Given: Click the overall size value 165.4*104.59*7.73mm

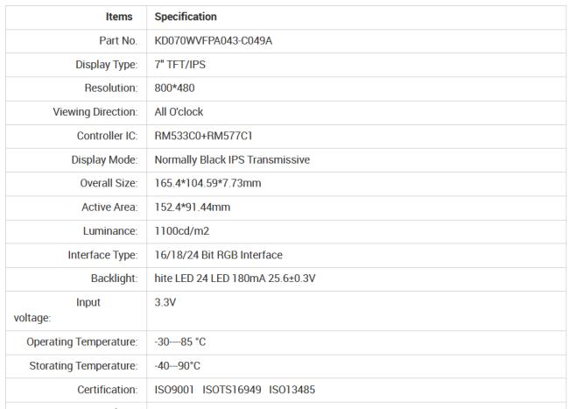Looking at the screenshot, I should pos(208,184).
